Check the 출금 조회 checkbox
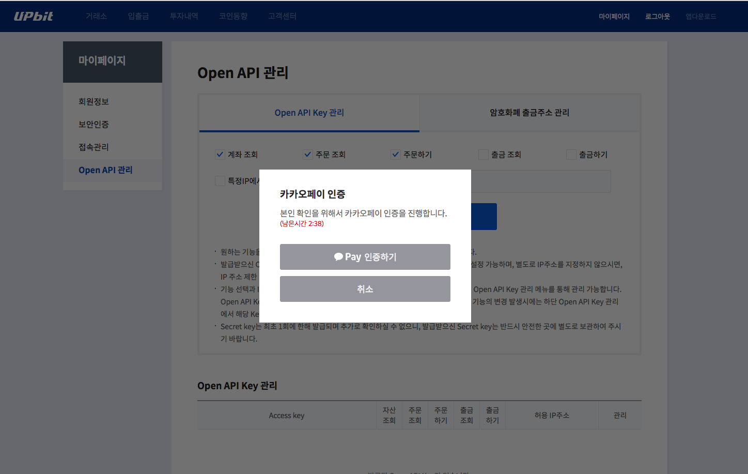The image size is (748, 474). (484, 154)
